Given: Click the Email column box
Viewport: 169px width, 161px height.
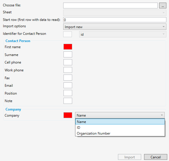Looking at the screenshot, I should (68, 85).
